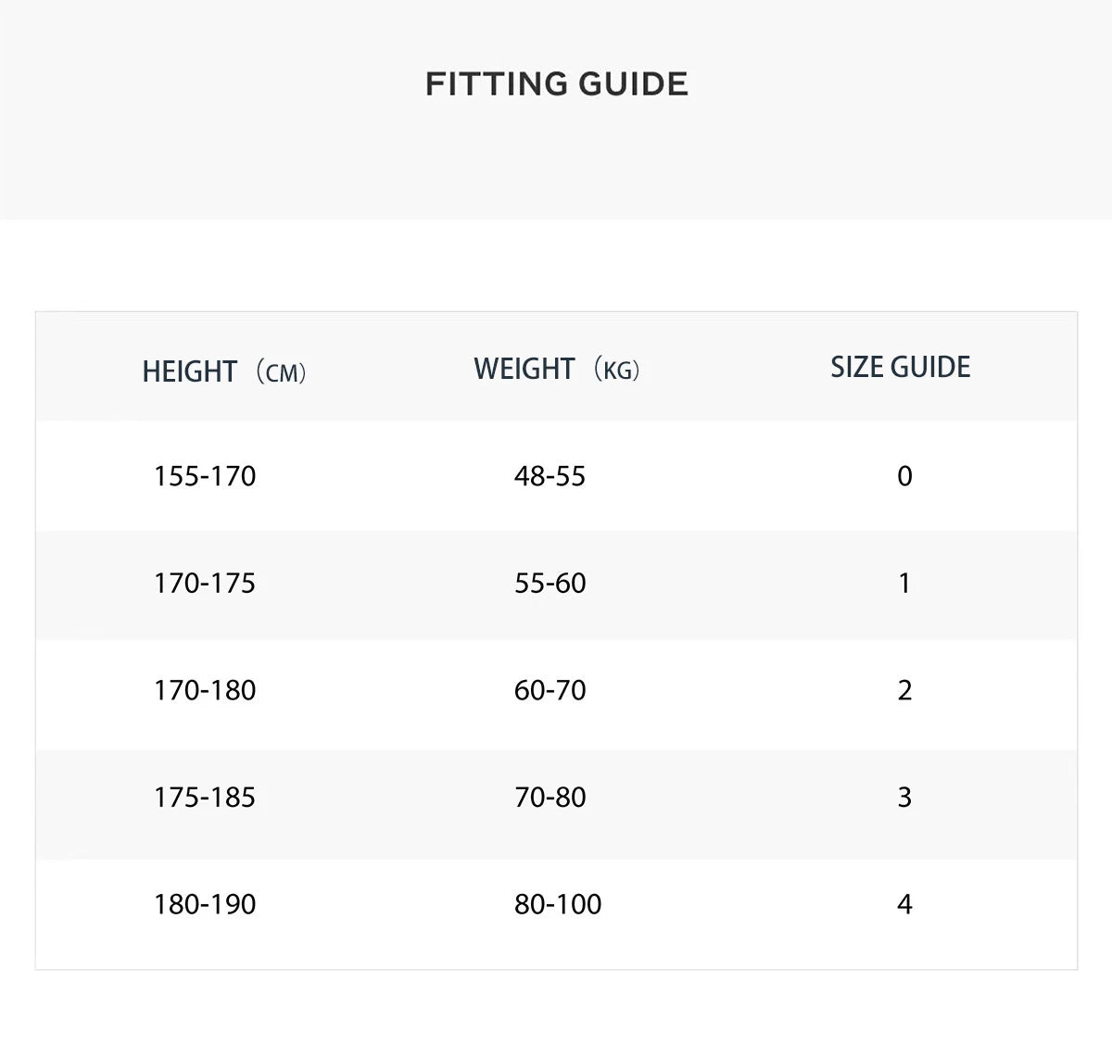Click the SIZE GUIDE column header

[x=900, y=367]
